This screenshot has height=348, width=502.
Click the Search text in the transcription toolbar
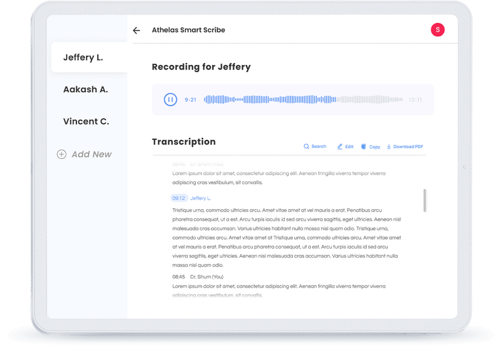pos(318,146)
